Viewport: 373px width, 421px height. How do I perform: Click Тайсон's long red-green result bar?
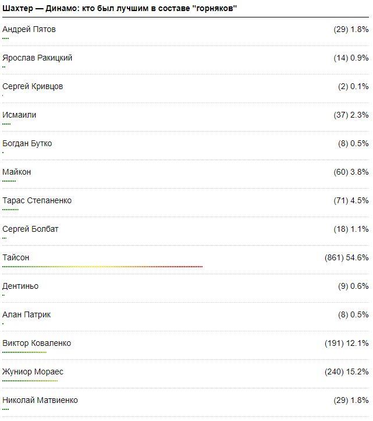(x=102, y=267)
